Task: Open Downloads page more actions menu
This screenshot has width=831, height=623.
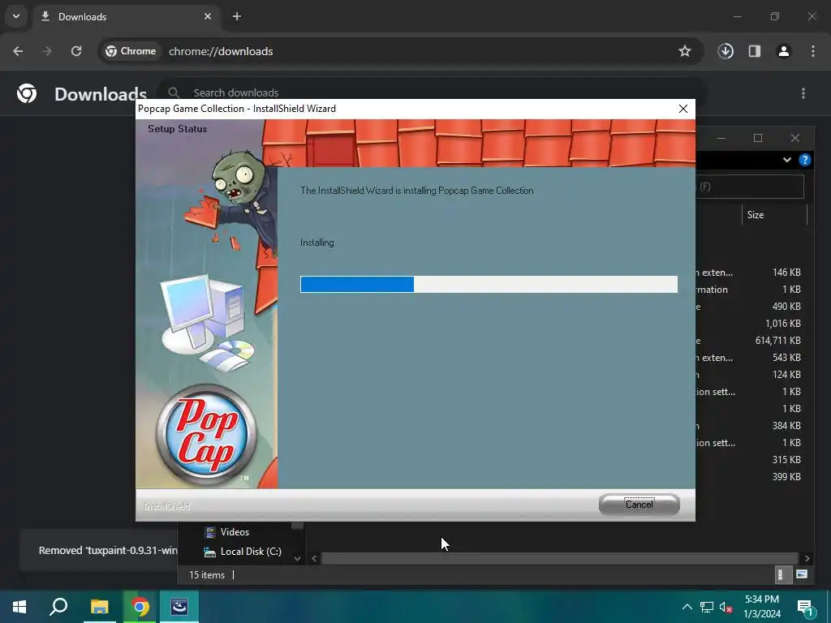Action: click(803, 93)
